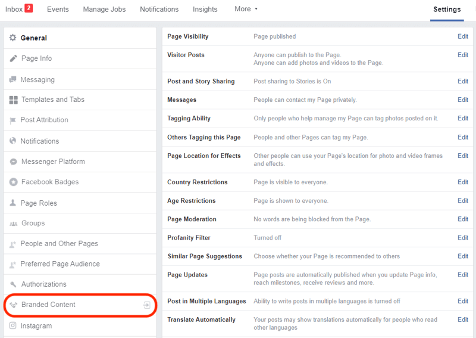Click the Instagram camera icon
This screenshot has width=476, height=338.
[12, 325]
